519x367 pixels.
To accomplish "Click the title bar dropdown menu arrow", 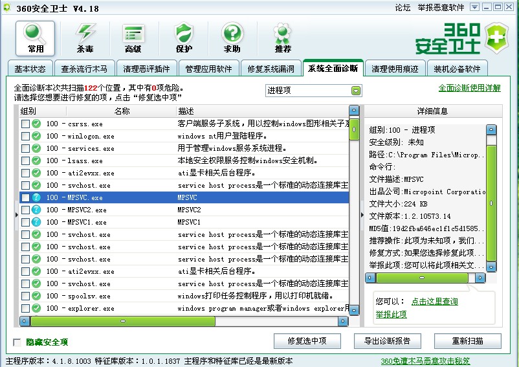I will click(x=474, y=7).
